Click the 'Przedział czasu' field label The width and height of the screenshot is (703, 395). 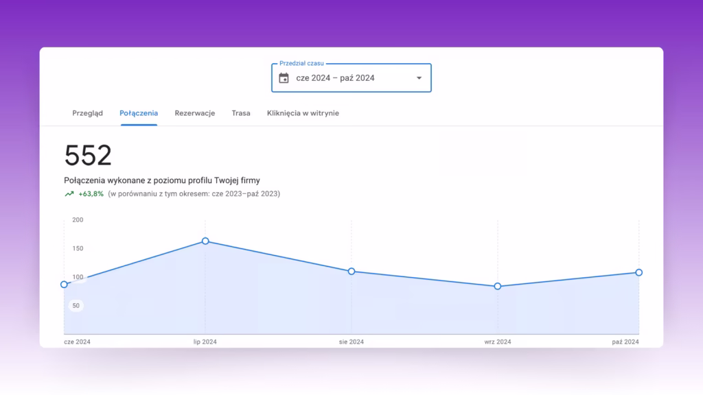(x=301, y=64)
